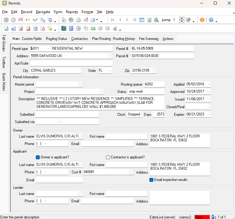Click the ellipsis button beside Cust # field

pos(131,172)
